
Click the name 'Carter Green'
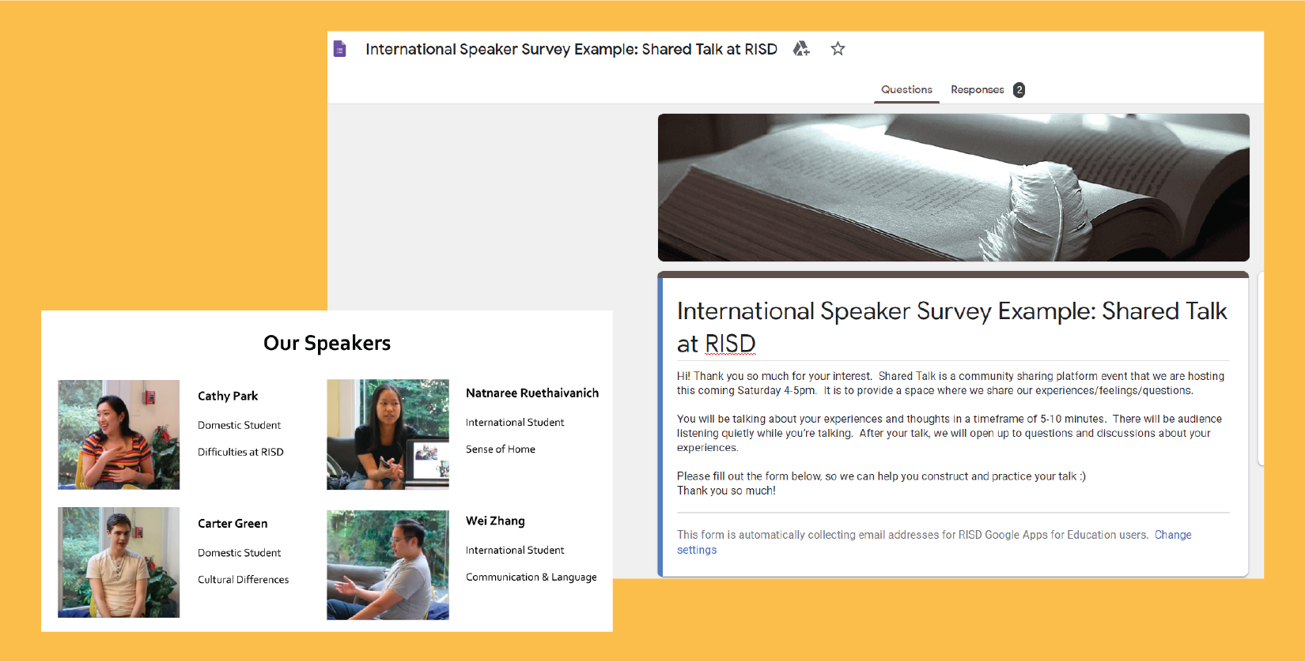coord(233,523)
